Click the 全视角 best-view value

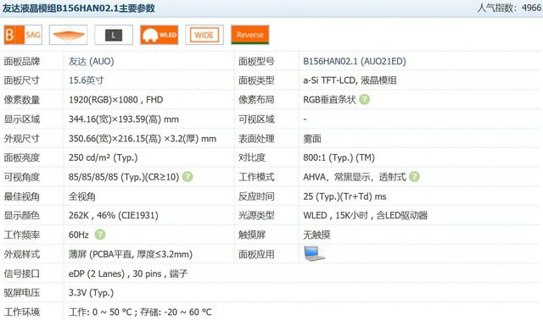tap(81, 196)
